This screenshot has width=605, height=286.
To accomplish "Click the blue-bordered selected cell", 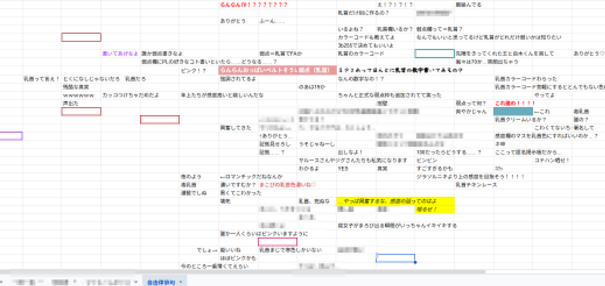I will pos(396,258).
